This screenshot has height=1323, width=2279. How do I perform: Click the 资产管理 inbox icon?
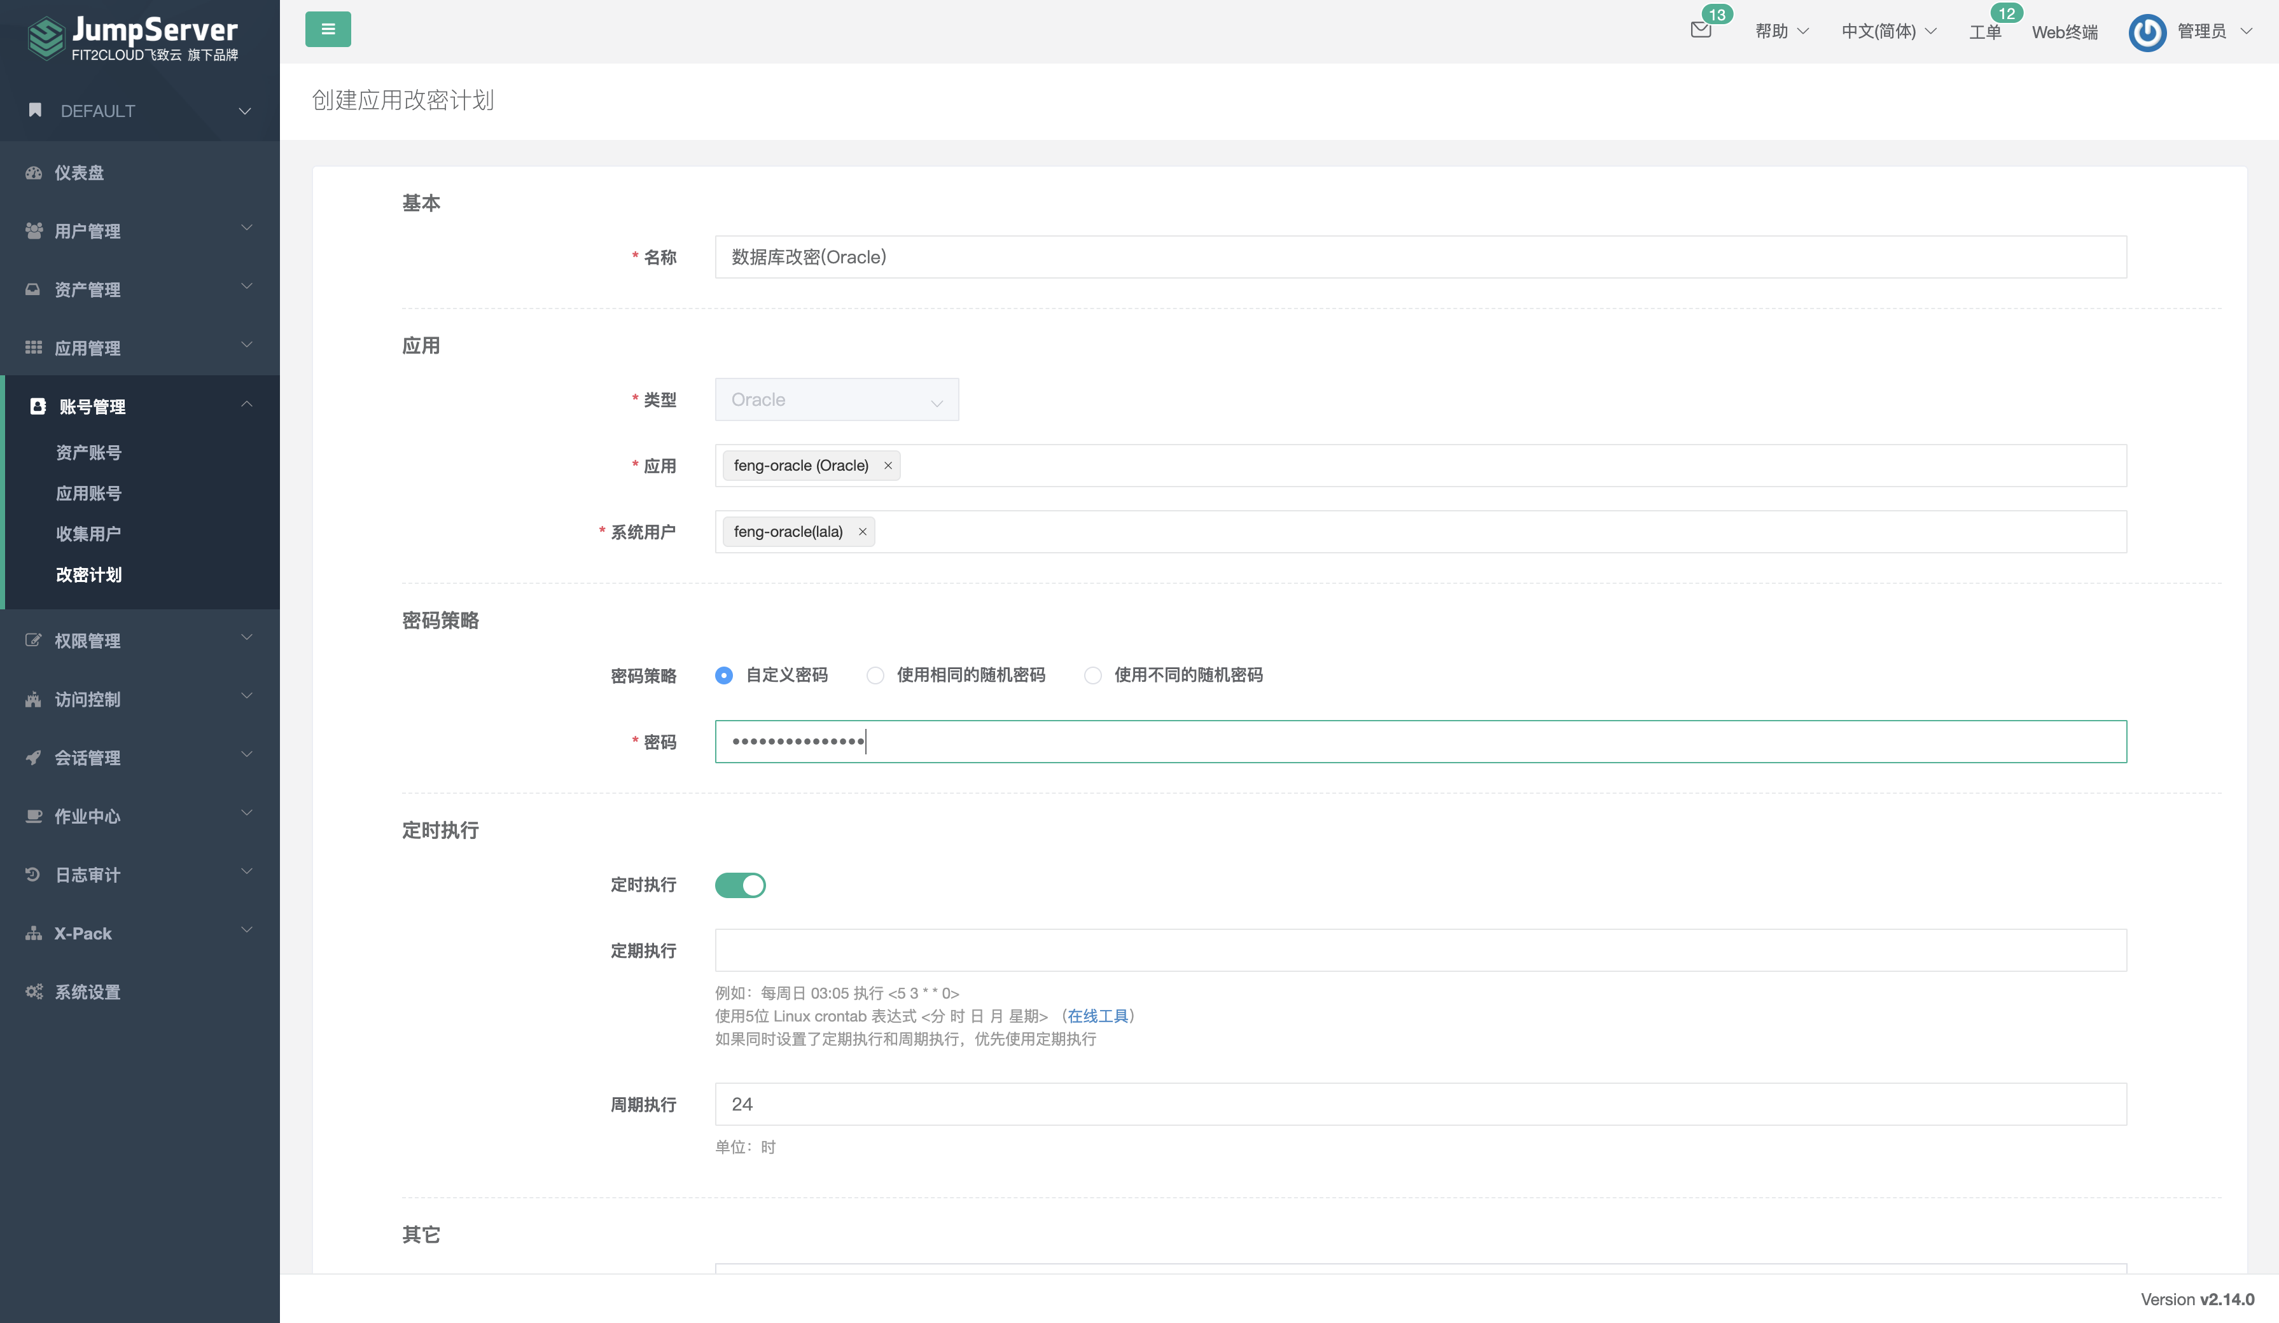click(x=34, y=289)
